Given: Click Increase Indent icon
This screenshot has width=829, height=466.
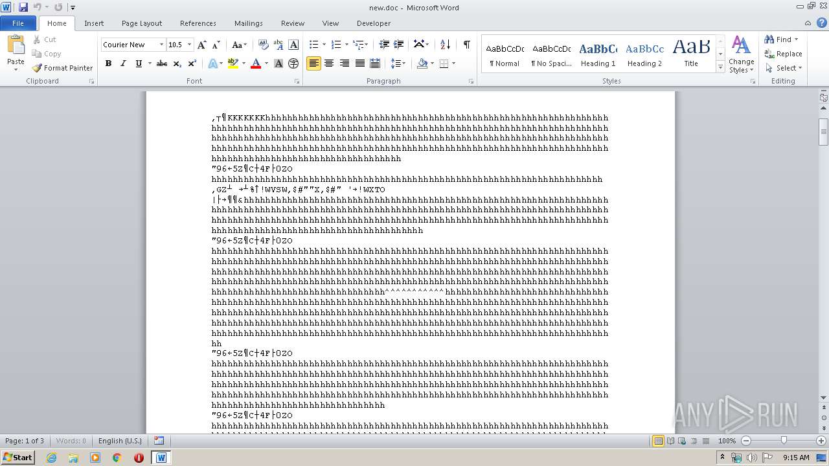Looking at the screenshot, I should coord(399,45).
